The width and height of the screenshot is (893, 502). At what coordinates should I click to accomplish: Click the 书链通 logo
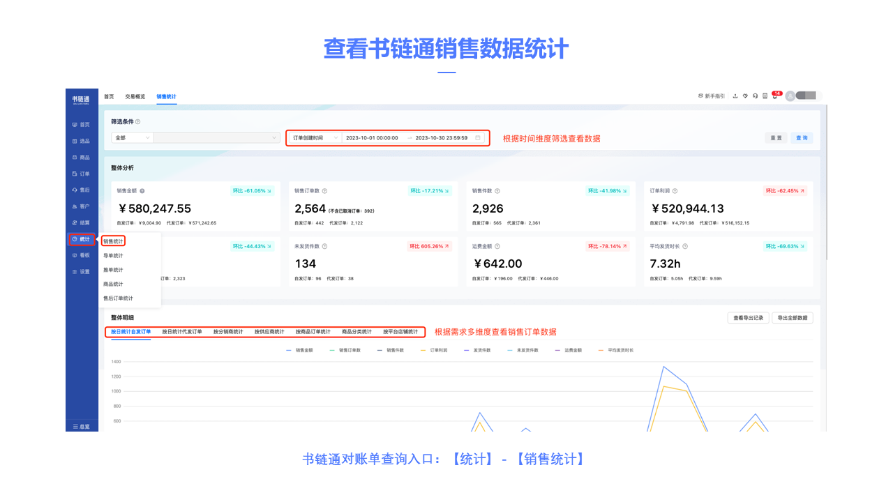coord(82,100)
